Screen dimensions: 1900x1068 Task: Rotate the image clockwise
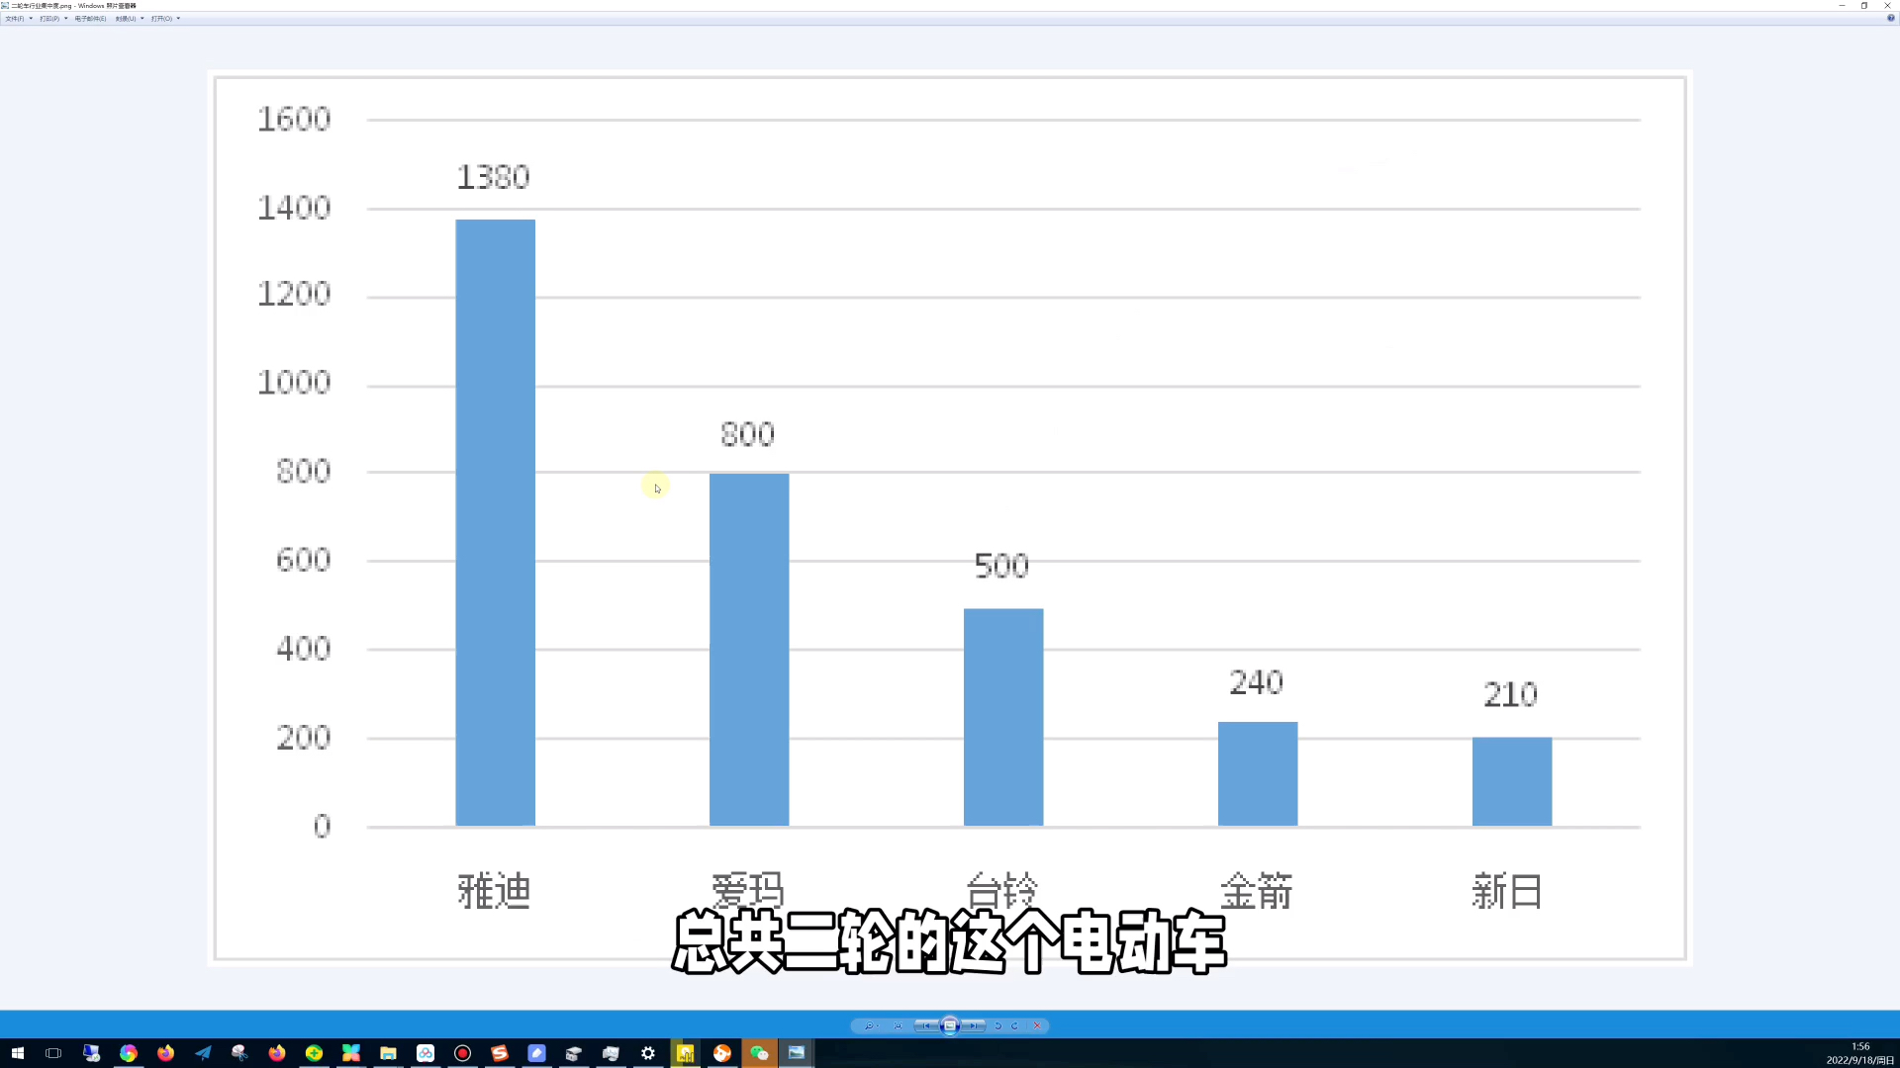1014,1025
